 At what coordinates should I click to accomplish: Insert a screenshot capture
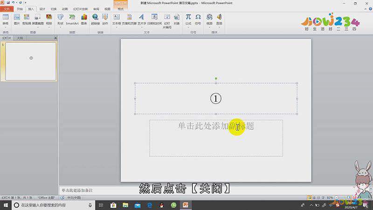pyautogui.click(x=38, y=20)
